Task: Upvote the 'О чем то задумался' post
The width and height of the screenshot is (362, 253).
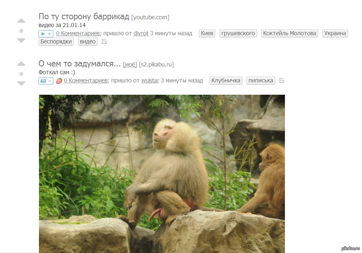Action: [21, 64]
